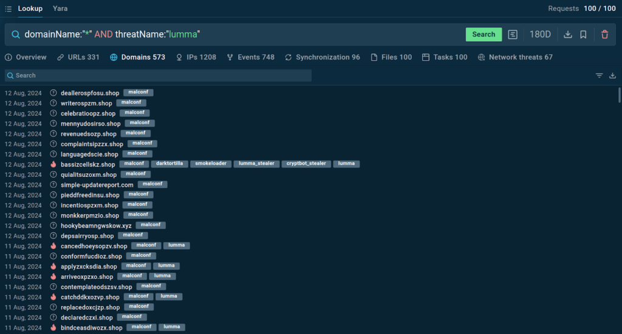
Task: Click the filter icon above results list
Action: pos(599,76)
